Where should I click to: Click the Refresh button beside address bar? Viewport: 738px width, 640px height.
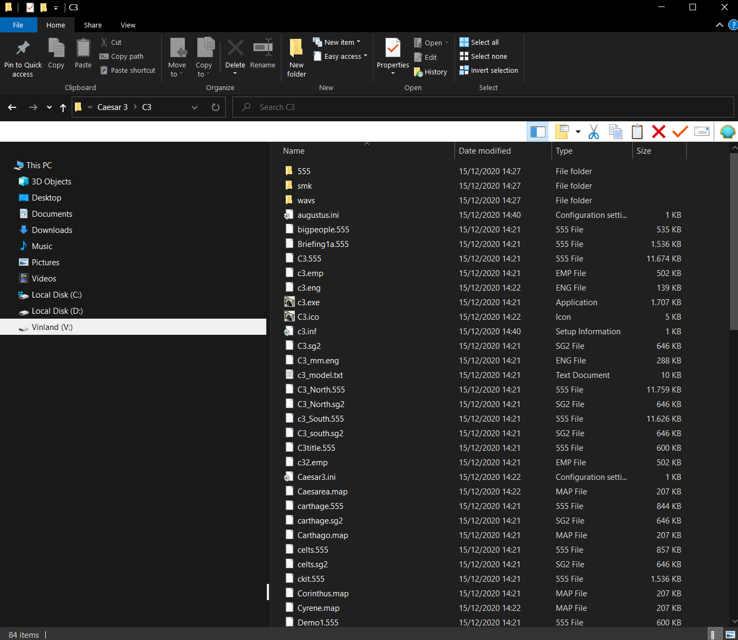(216, 107)
